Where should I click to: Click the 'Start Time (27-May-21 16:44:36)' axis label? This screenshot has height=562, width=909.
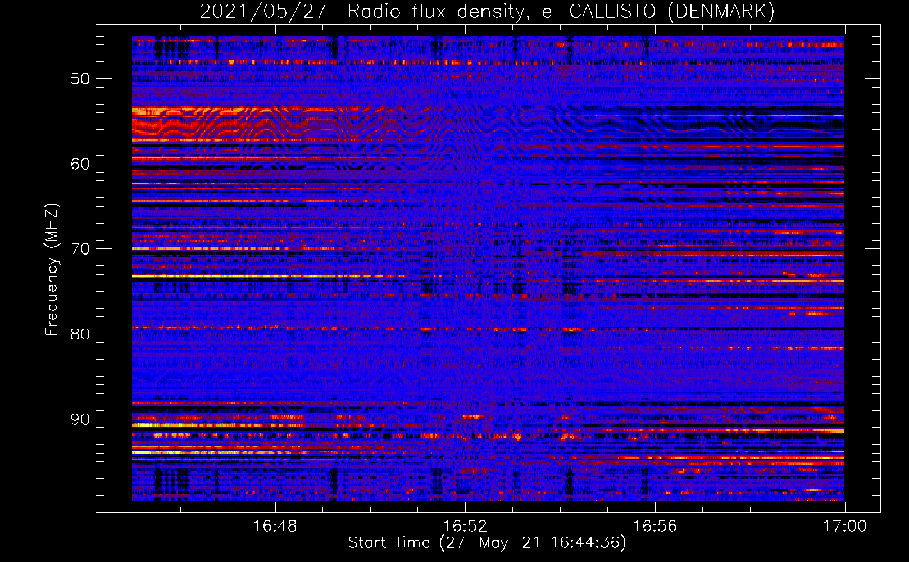(x=487, y=543)
